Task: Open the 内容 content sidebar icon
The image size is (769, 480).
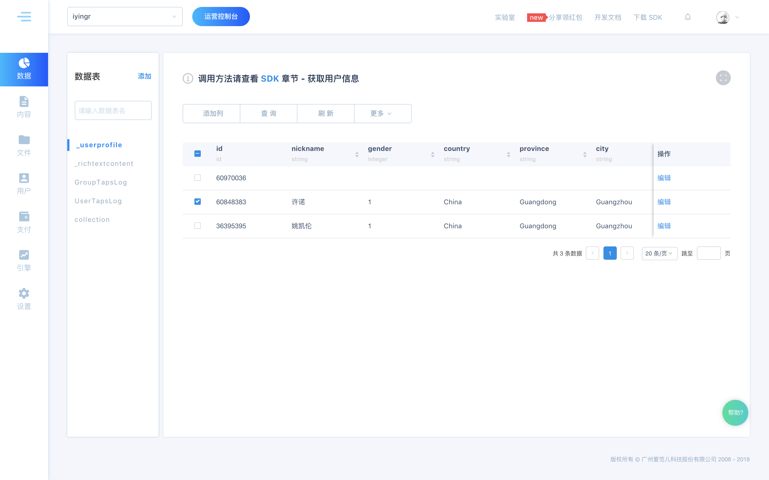Action: (x=24, y=102)
